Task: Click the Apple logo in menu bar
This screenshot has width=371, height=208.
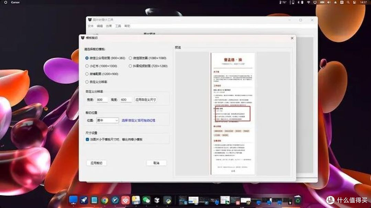Action: 5,2
